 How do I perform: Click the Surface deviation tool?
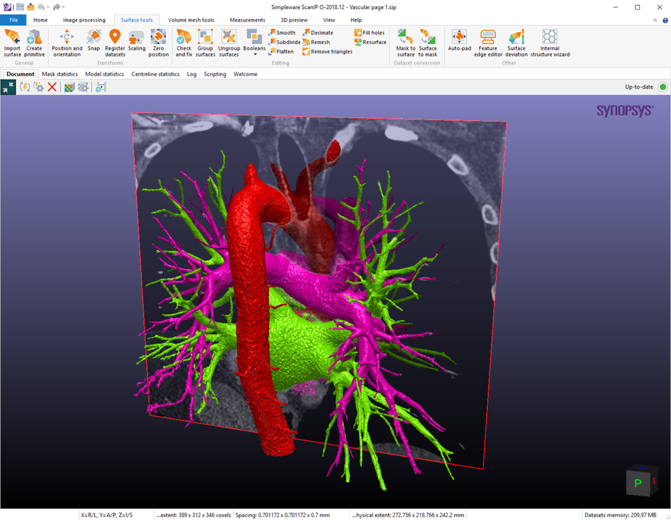pos(517,42)
